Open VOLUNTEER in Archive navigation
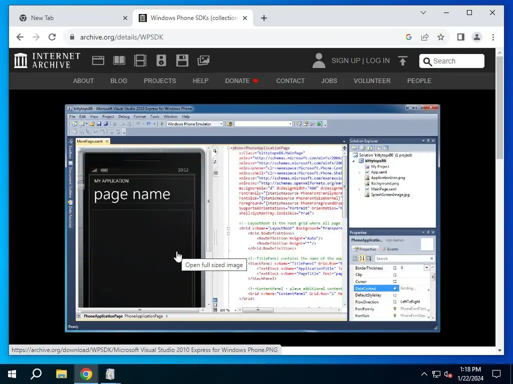 372,81
